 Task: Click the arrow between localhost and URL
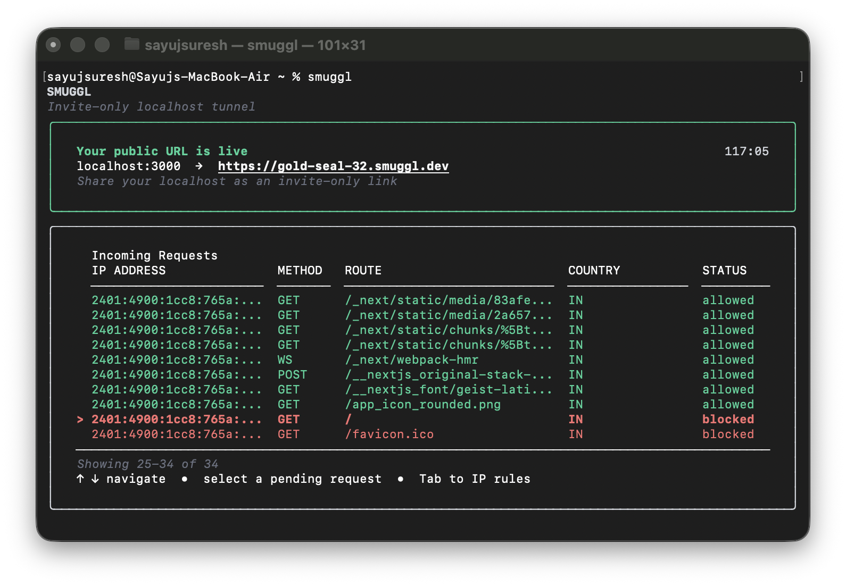(x=199, y=166)
